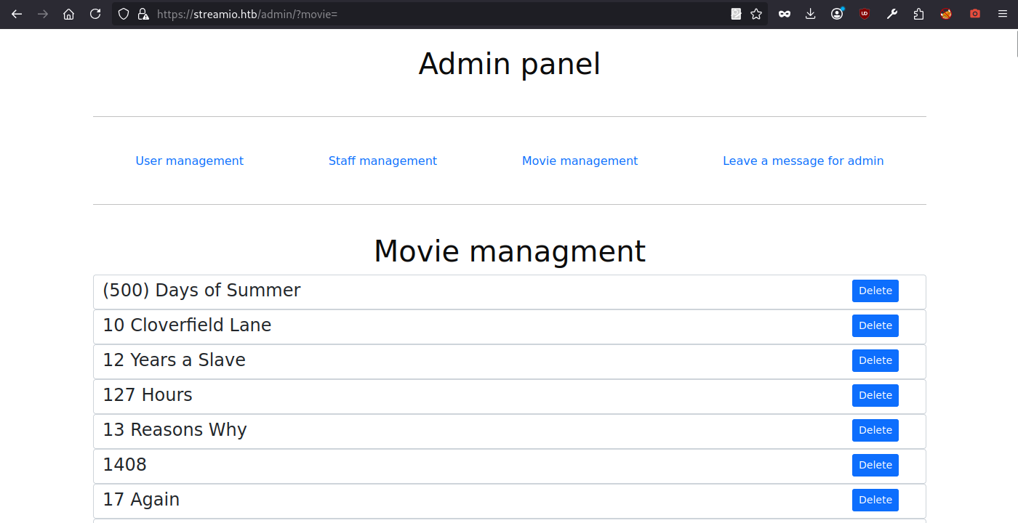Remove 13 Reasons Why with Delete
1018x523 pixels.
pos(875,430)
